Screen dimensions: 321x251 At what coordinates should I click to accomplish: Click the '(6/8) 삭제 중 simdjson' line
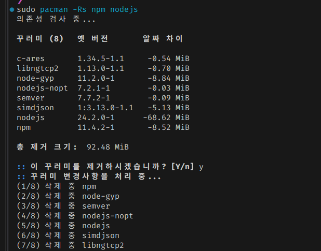click(x=68, y=235)
